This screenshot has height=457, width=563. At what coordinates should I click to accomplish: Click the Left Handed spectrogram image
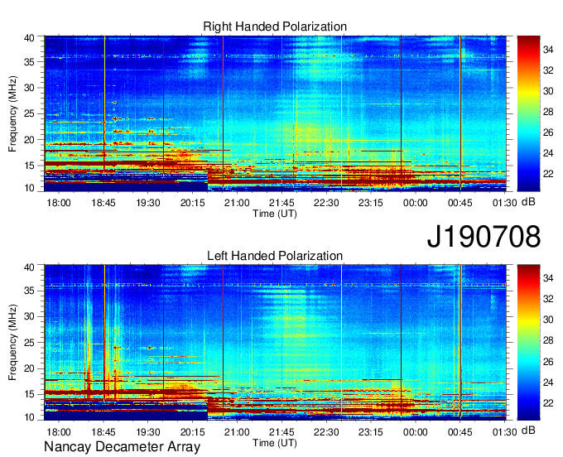point(276,343)
